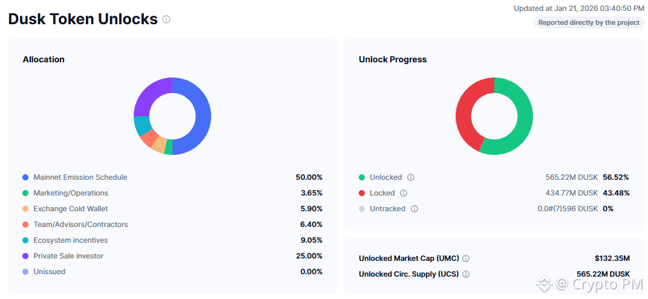This screenshot has height=299, width=648.
Task: Click red Locked legend dot
Action: (362, 193)
